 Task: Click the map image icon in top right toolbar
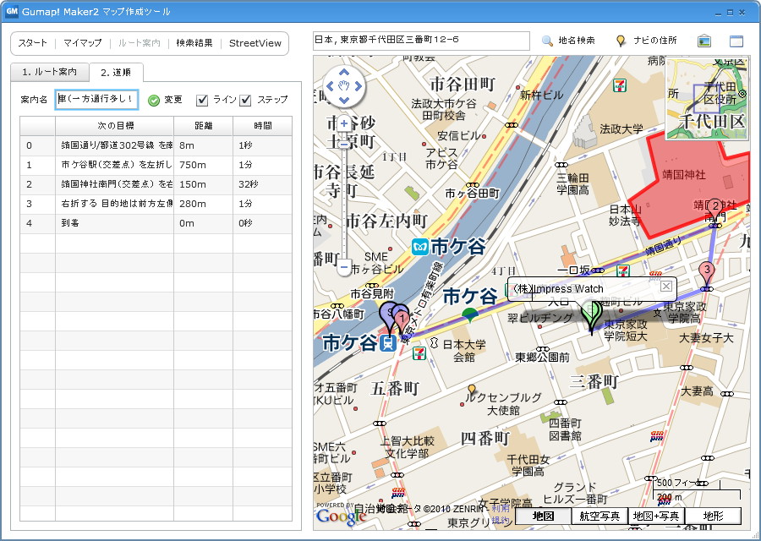click(704, 40)
